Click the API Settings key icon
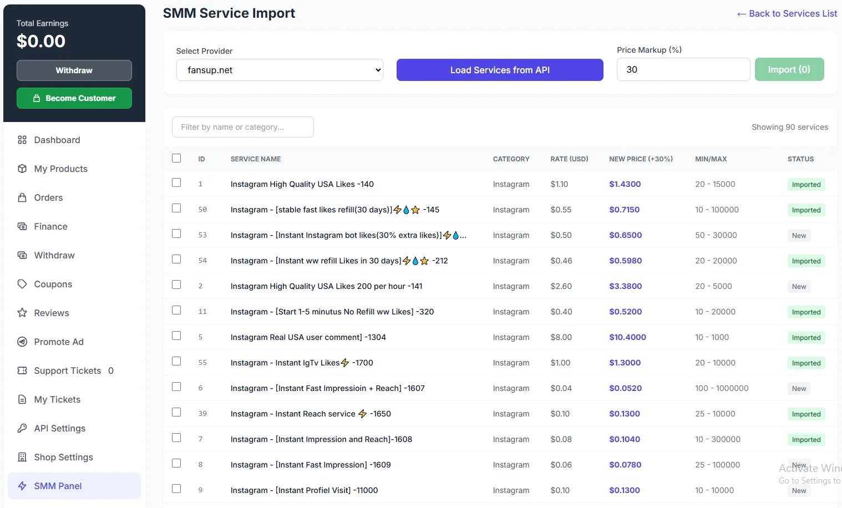842x508 pixels. (22, 428)
